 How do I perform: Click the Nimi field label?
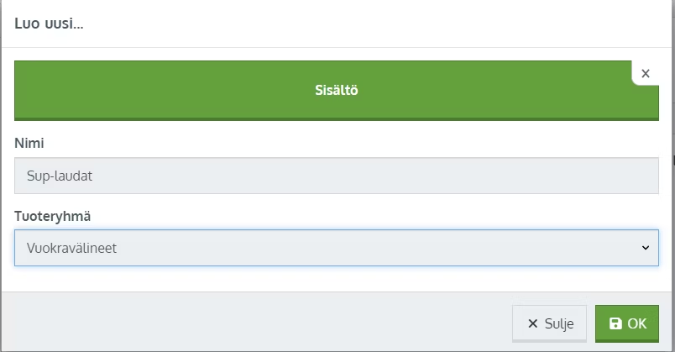pyautogui.click(x=29, y=143)
